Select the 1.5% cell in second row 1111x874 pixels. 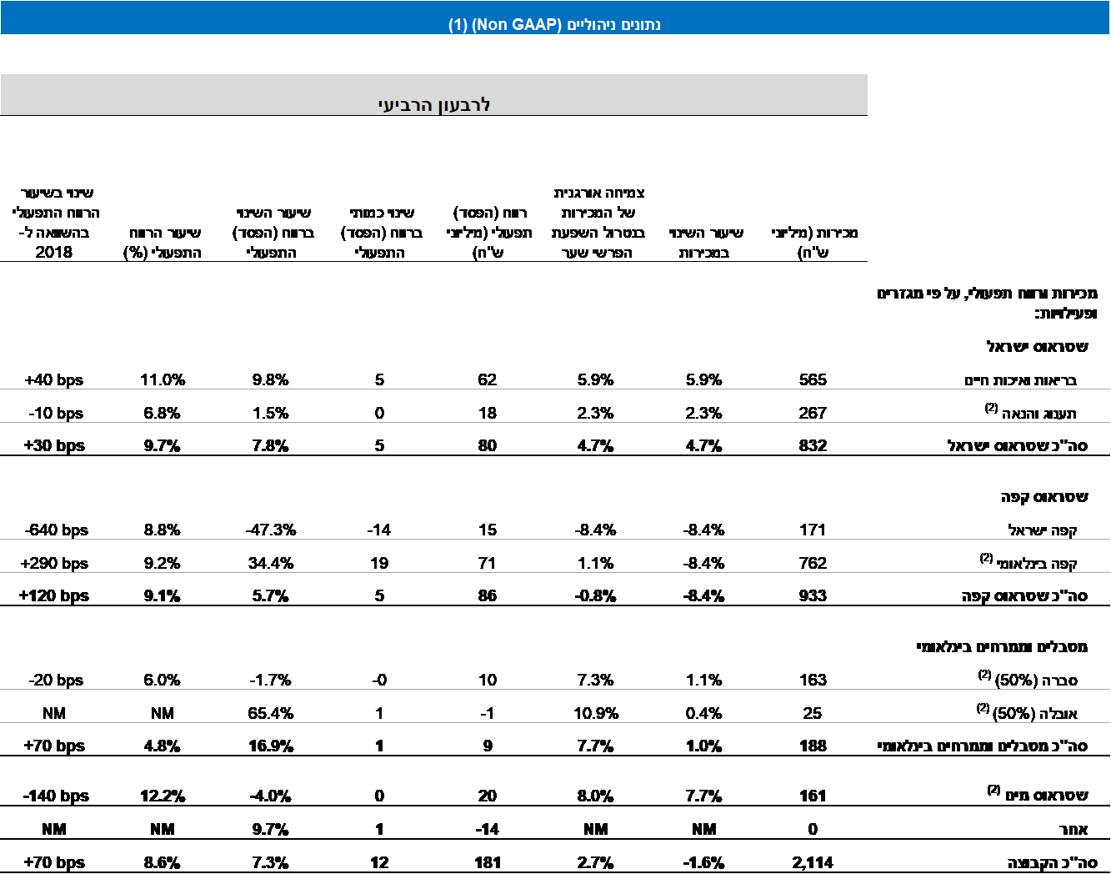[x=270, y=413]
